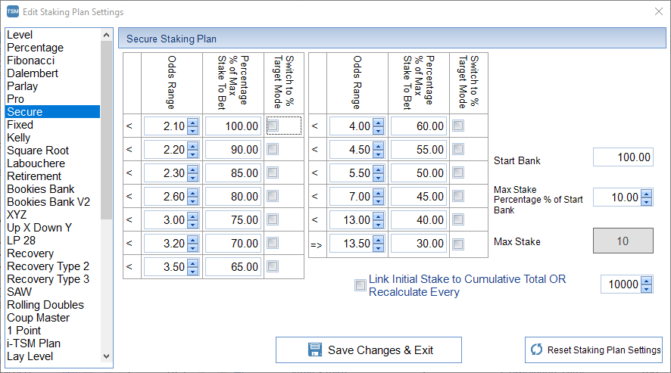Decrease the Recalculate Every 10000 spinner

(646, 289)
